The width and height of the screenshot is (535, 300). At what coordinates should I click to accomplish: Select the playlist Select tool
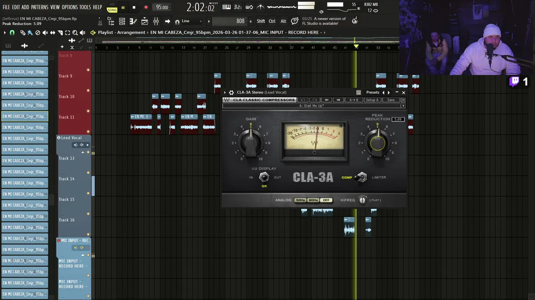[x=68, y=32]
